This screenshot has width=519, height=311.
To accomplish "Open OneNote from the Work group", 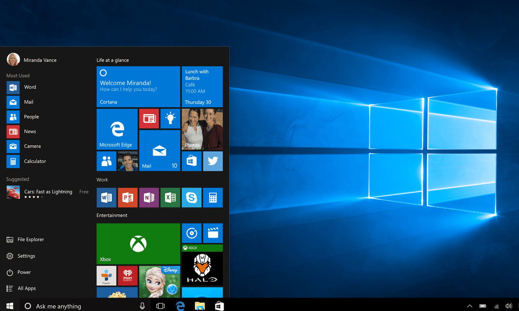I will [149, 197].
